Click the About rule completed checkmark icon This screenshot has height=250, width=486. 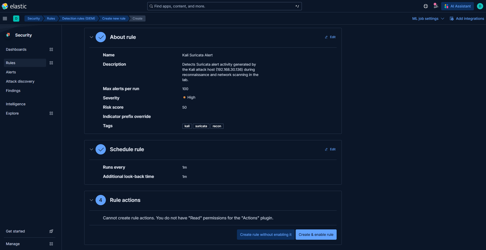point(101,37)
